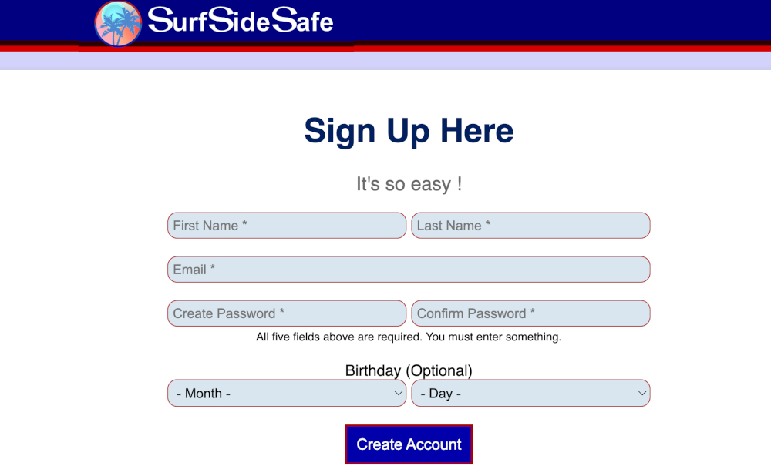Click the Create Account button
Image resolution: width=771 pixels, height=476 pixels.
pyautogui.click(x=409, y=444)
